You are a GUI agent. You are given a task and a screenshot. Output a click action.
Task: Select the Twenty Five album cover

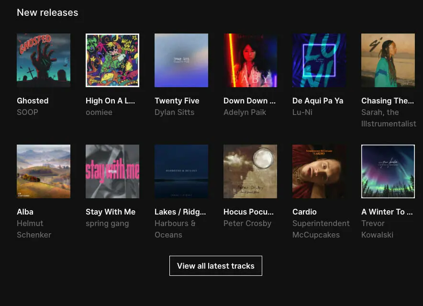[x=181, y=60]
